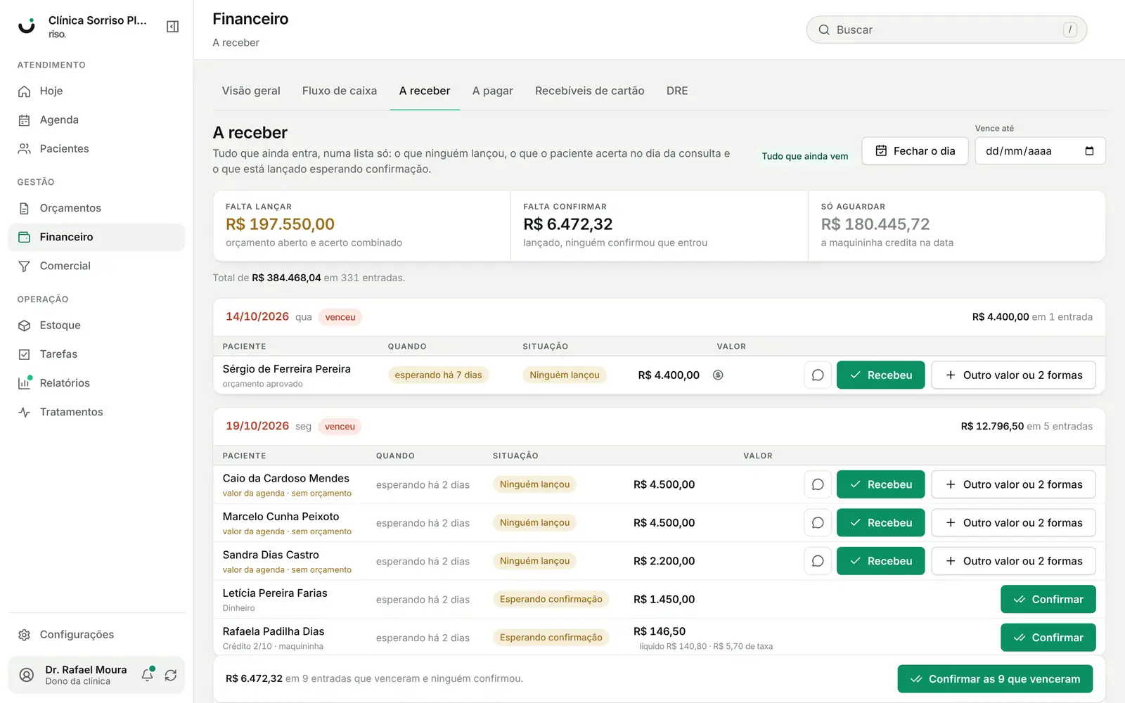Switch to Fluxo de caixa tab
Image resolution: width=1125 pixels, height=703 pixels.
pos(340,91)
